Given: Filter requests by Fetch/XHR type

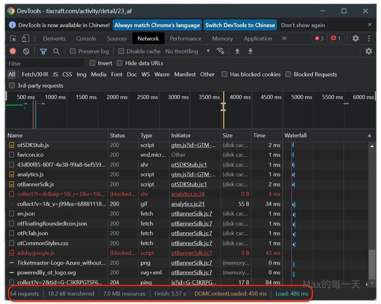Looking at the screenshot, I should pos(35,74).
